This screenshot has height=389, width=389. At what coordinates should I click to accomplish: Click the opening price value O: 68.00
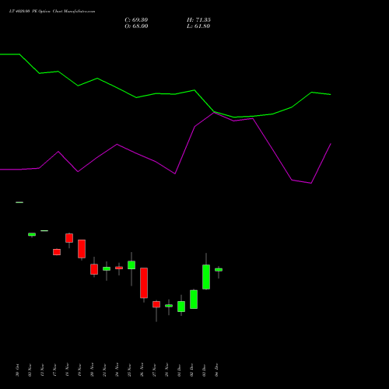136,26
